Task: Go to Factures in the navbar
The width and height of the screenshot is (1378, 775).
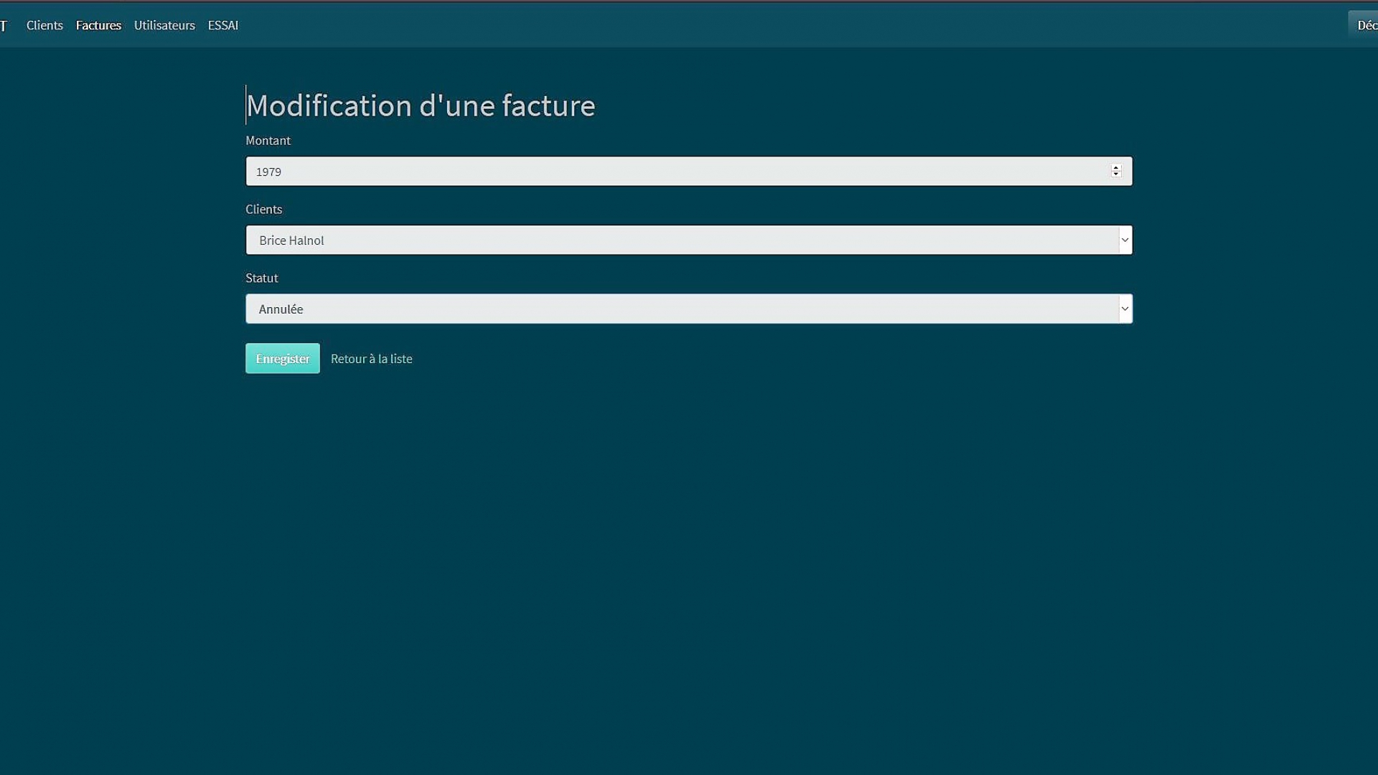Action: [x=98, y=25]
